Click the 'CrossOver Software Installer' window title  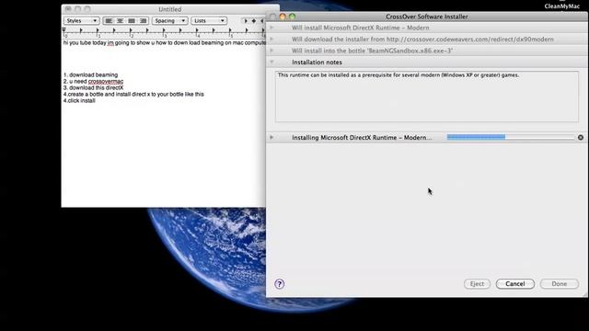pos(427,17)
